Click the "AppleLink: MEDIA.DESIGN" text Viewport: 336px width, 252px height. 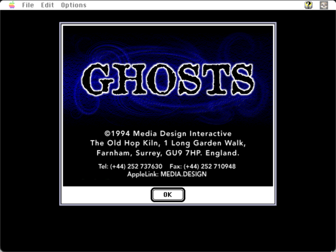coord(167,174)
